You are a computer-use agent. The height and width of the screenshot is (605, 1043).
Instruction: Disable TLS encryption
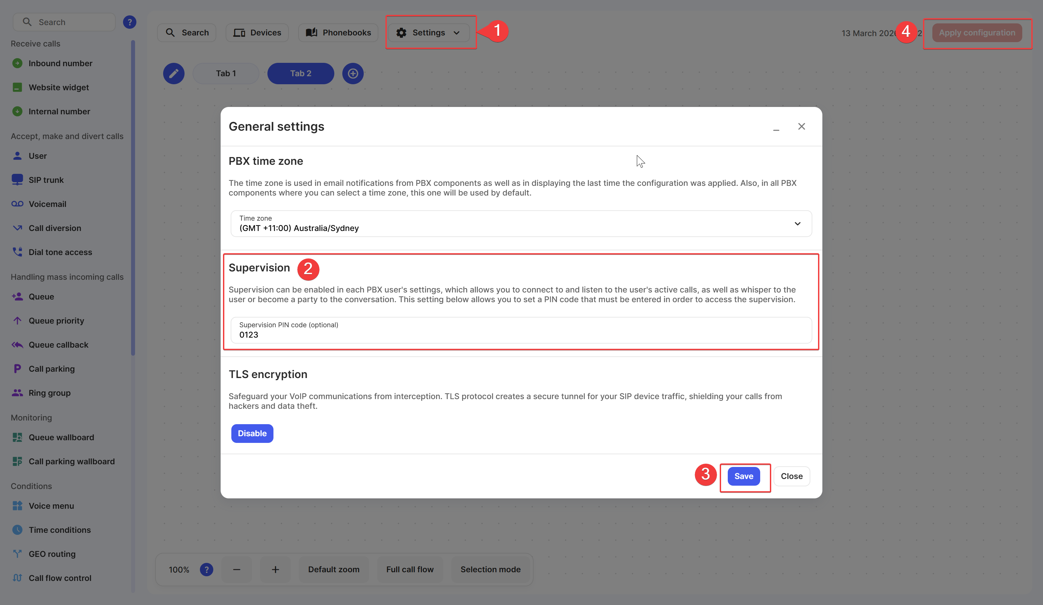(252, 433)
